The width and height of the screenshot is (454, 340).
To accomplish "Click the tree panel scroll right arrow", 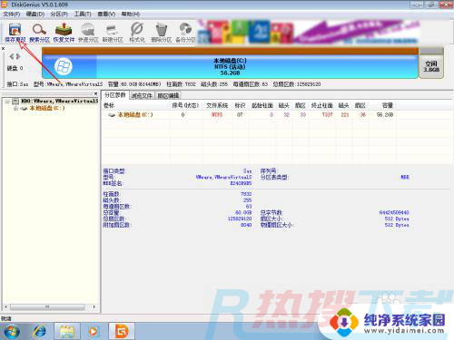I will [x=94, y=307].
